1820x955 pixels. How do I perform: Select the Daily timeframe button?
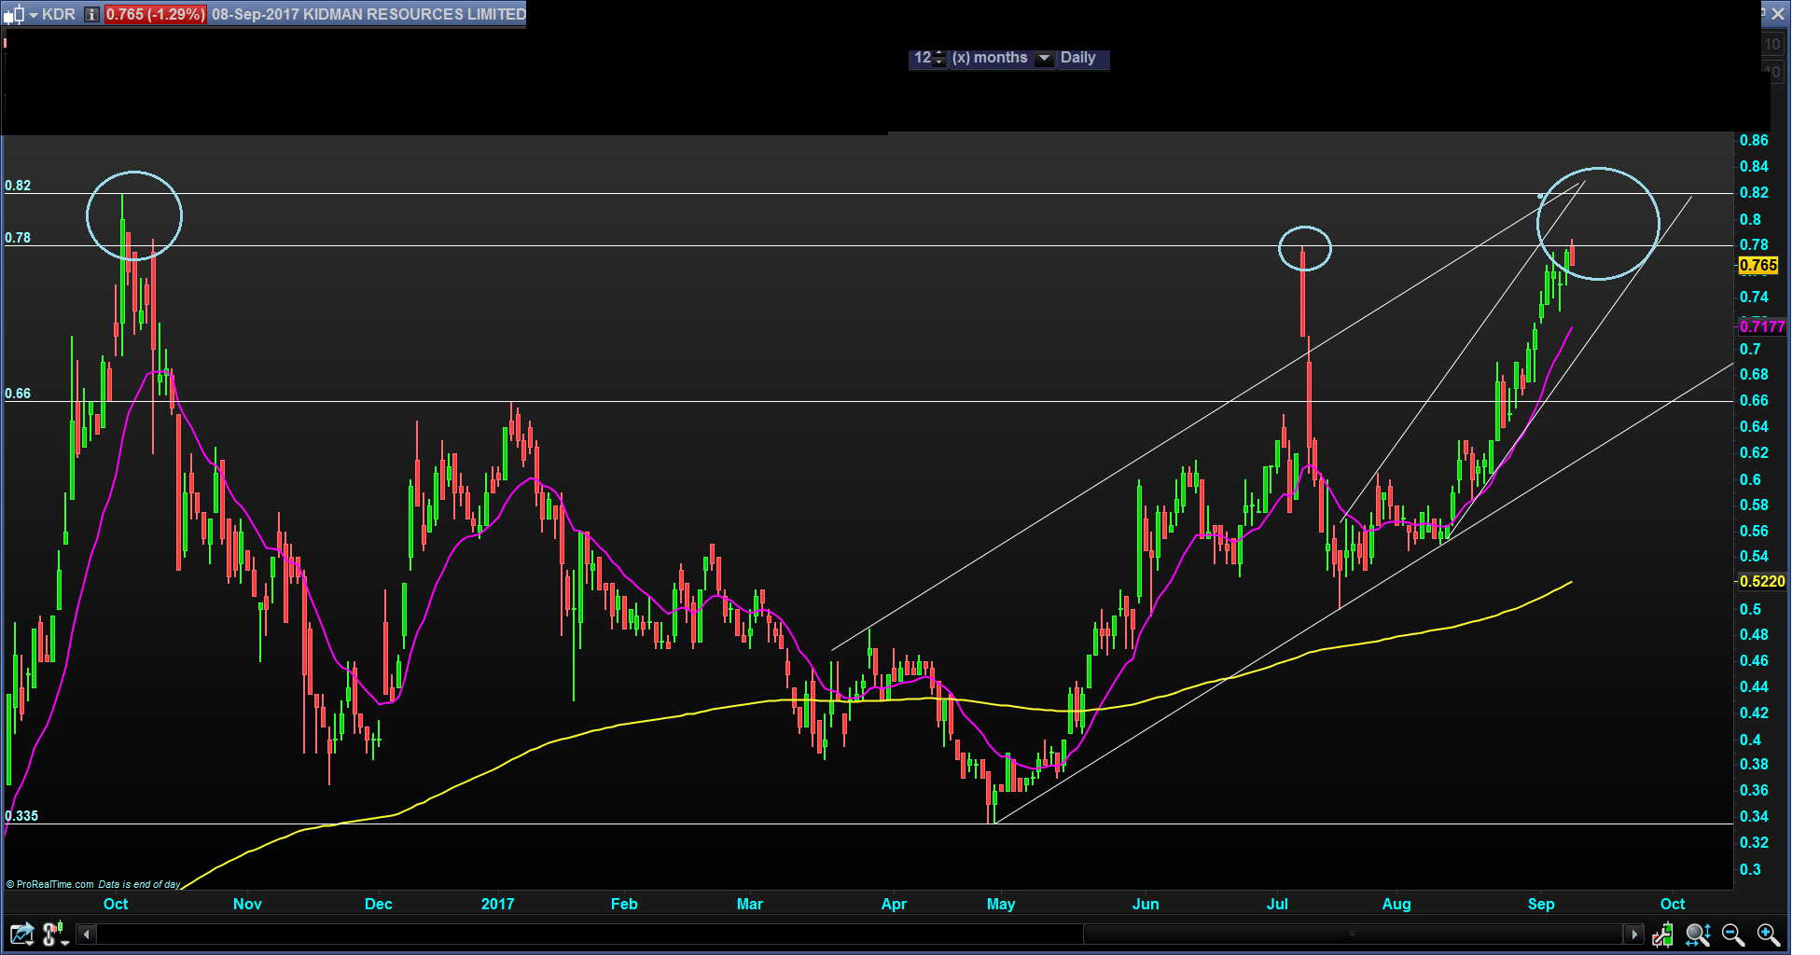coord(1078,58)
